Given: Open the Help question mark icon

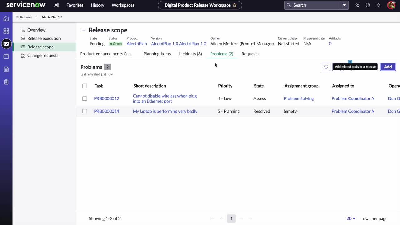Looking at the screenshot, I should tap(368, 5).
